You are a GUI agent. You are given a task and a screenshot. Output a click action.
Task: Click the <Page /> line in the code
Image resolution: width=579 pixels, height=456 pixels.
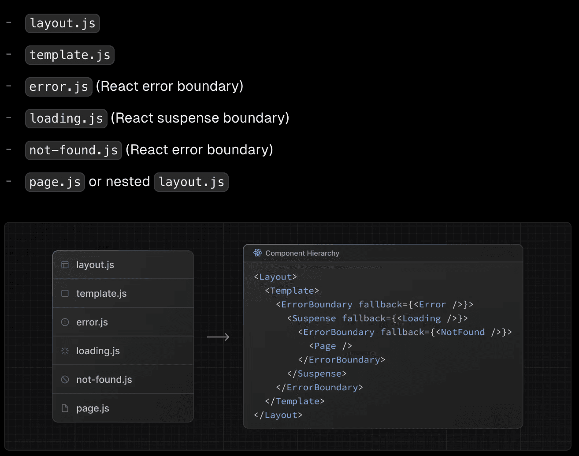(330, 346)
